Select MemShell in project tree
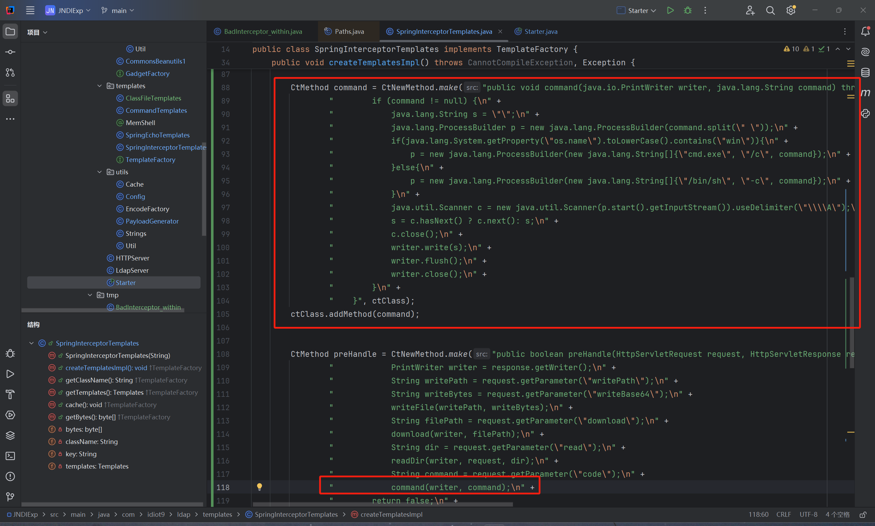Image resolution: width=875 pixels, height=526 pixels. [141, 123]
